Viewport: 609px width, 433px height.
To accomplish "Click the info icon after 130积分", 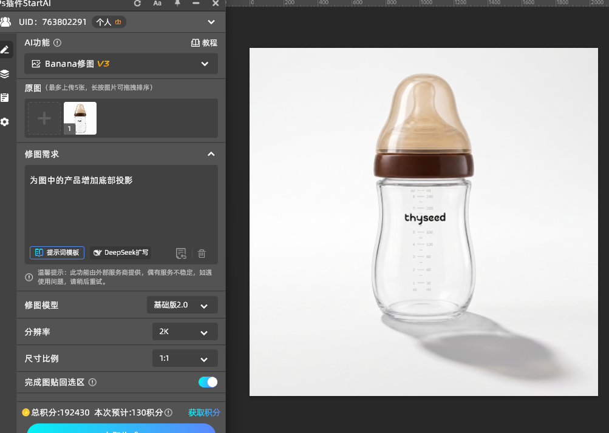I will coord(168,412).
